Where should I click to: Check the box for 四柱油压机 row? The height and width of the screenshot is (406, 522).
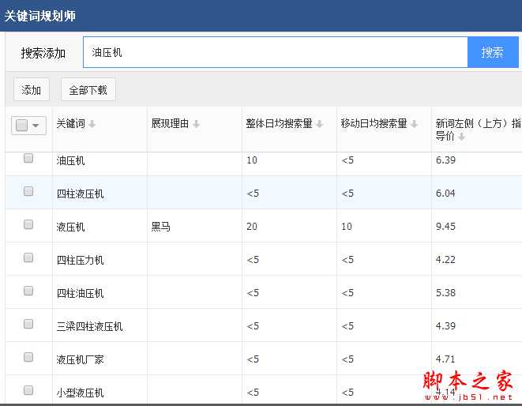click(28, 291)
